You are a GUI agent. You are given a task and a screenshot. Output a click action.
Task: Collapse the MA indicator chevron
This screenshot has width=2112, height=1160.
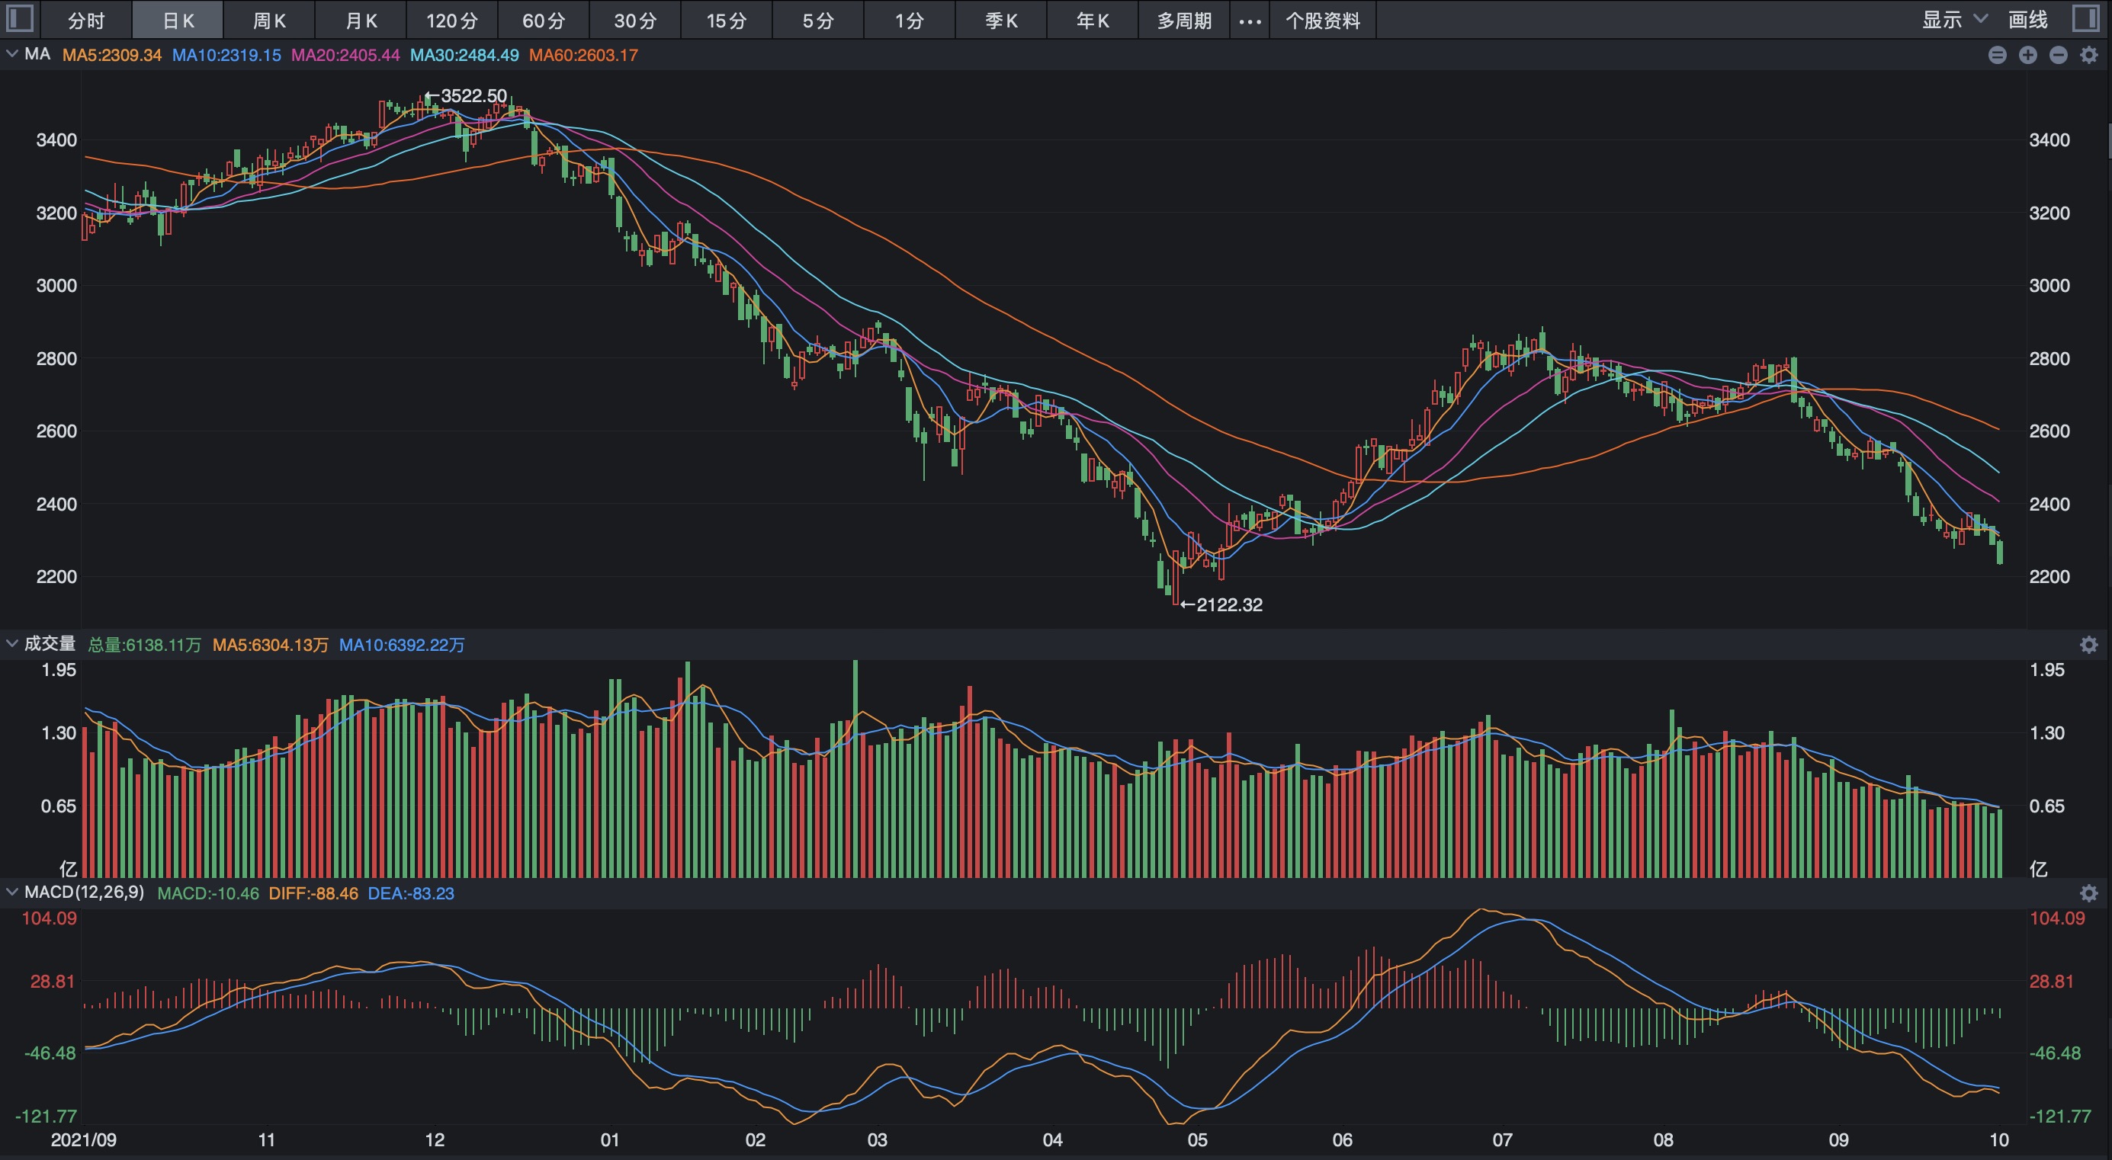(x=11, y=54)
